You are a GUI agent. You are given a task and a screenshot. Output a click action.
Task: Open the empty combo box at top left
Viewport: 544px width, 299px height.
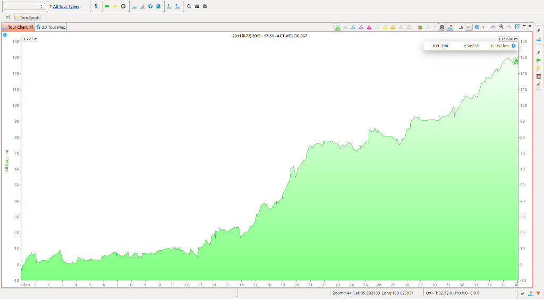tap(24, 6)
